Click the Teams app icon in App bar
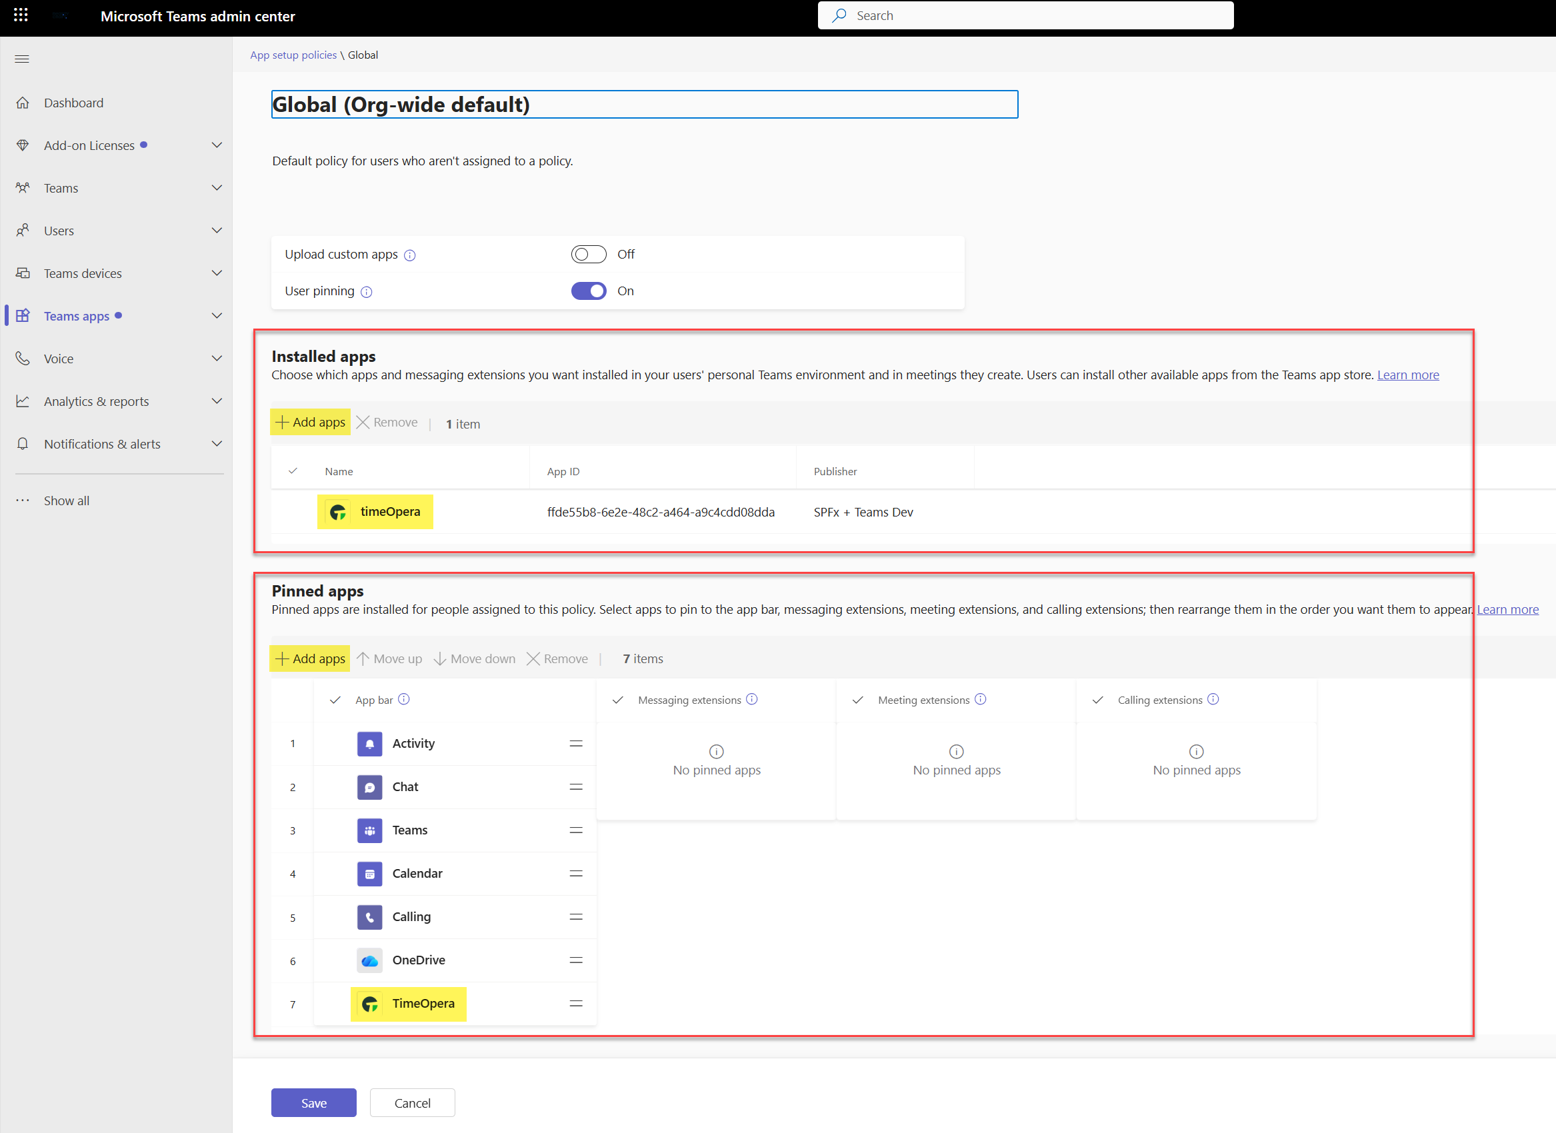Viewport: 1556px width, 1133px height. coord(370,830)
